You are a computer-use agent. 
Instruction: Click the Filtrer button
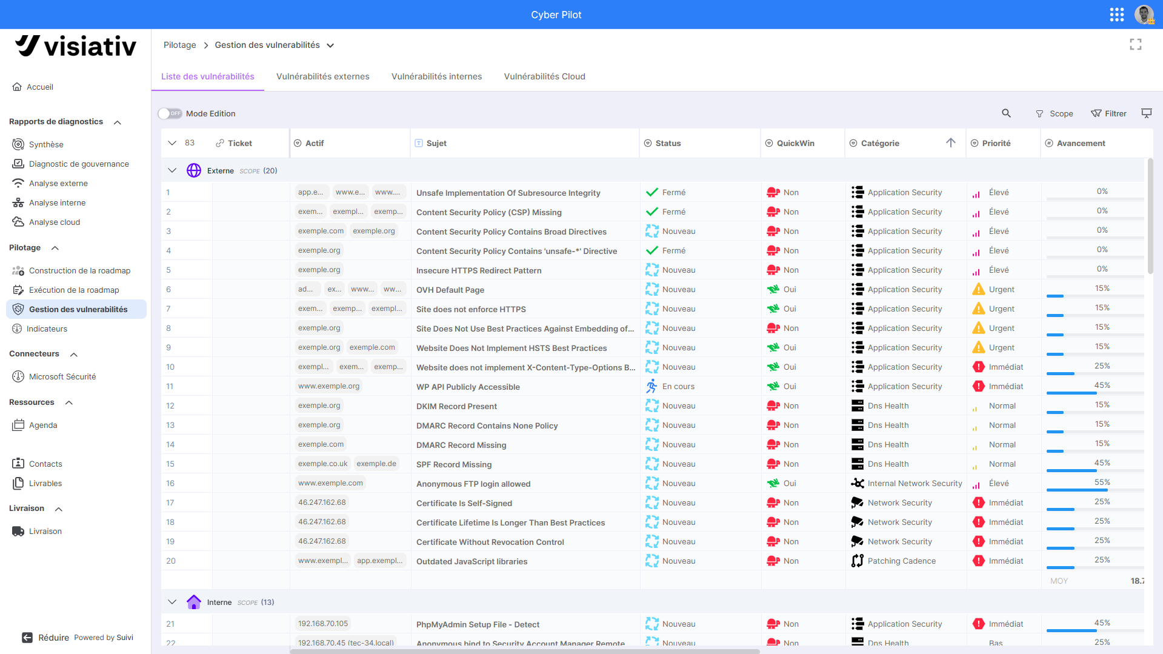click(x=1108, y=113)
